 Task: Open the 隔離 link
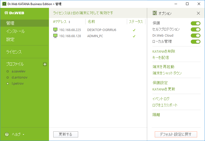click(156, 115)
